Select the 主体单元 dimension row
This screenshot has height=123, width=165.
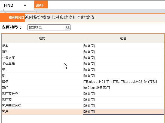pyautogui.click(x=42, y=64)
